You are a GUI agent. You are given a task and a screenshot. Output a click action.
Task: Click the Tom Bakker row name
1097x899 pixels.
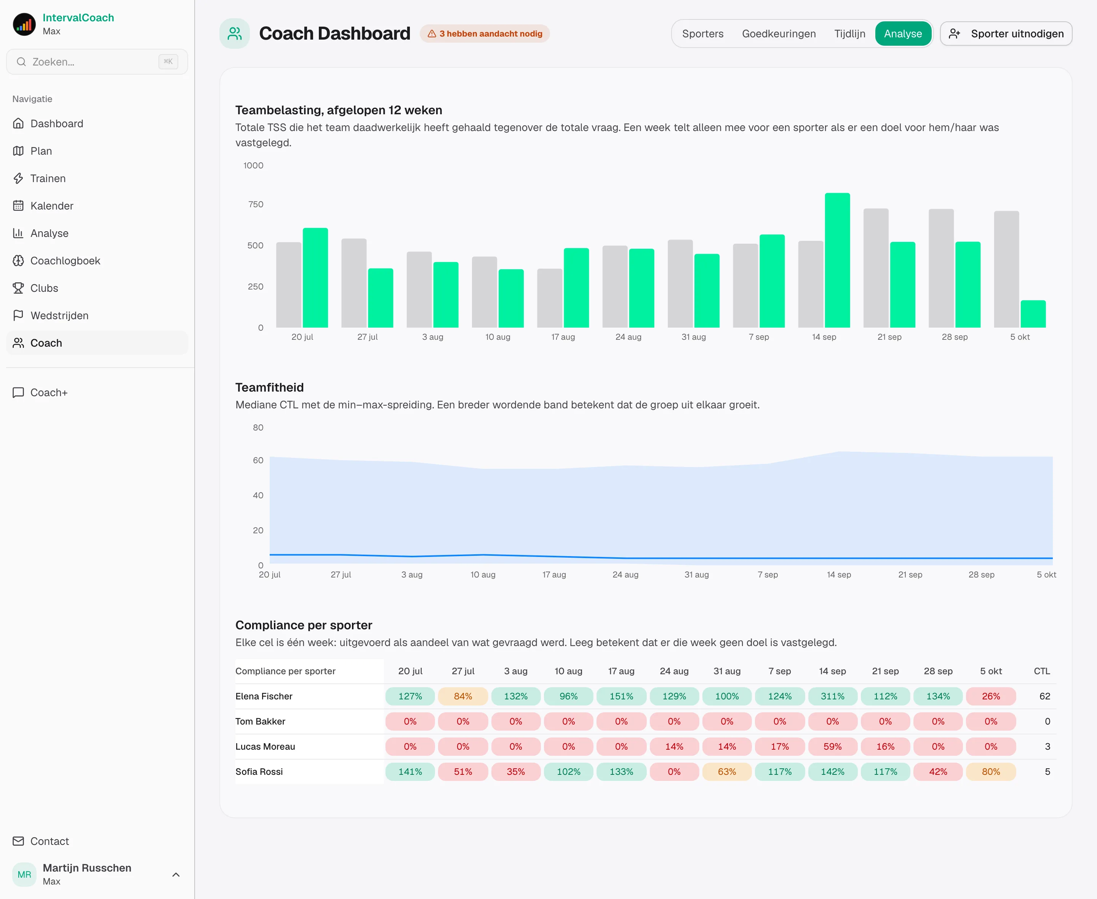pyautogui.click(x=261, y=721)
